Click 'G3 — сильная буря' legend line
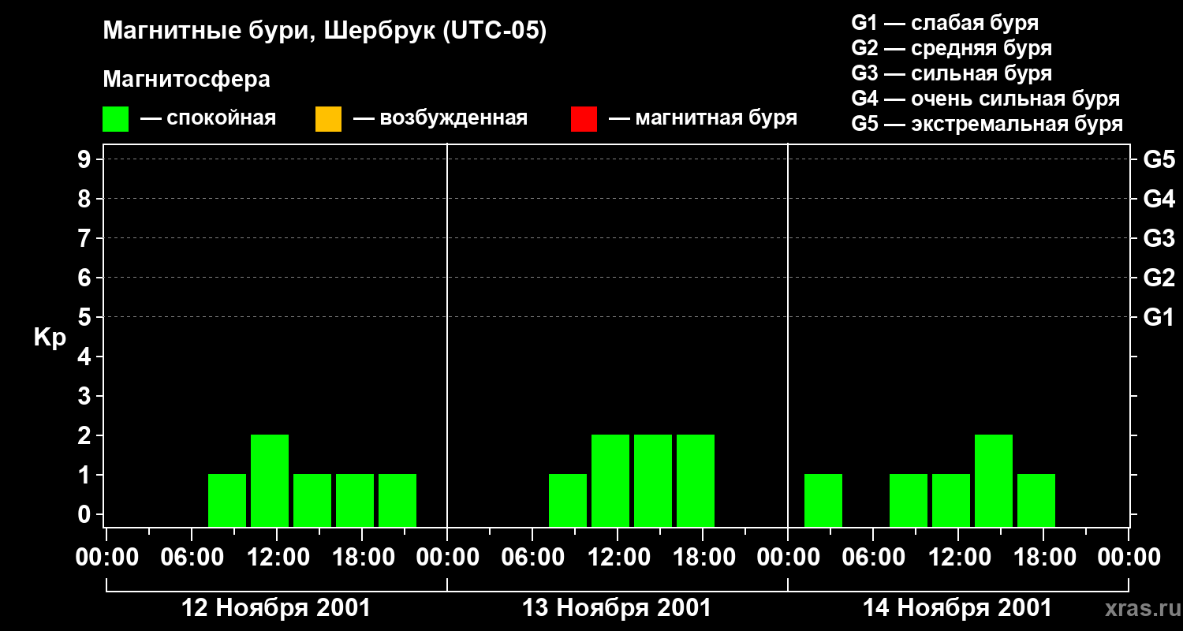This screenshot has width=1183, height=631. point(951,73)
